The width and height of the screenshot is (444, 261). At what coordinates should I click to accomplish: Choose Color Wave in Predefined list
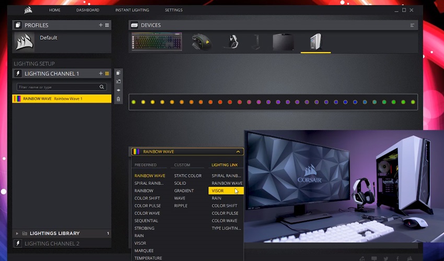click(x=147, y=213)
